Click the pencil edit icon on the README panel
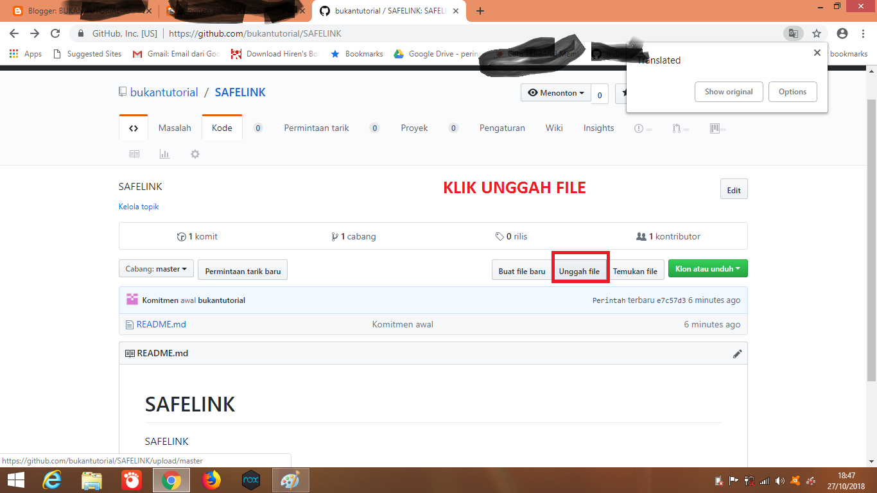877x493 pixels. [x=737, y=353]
